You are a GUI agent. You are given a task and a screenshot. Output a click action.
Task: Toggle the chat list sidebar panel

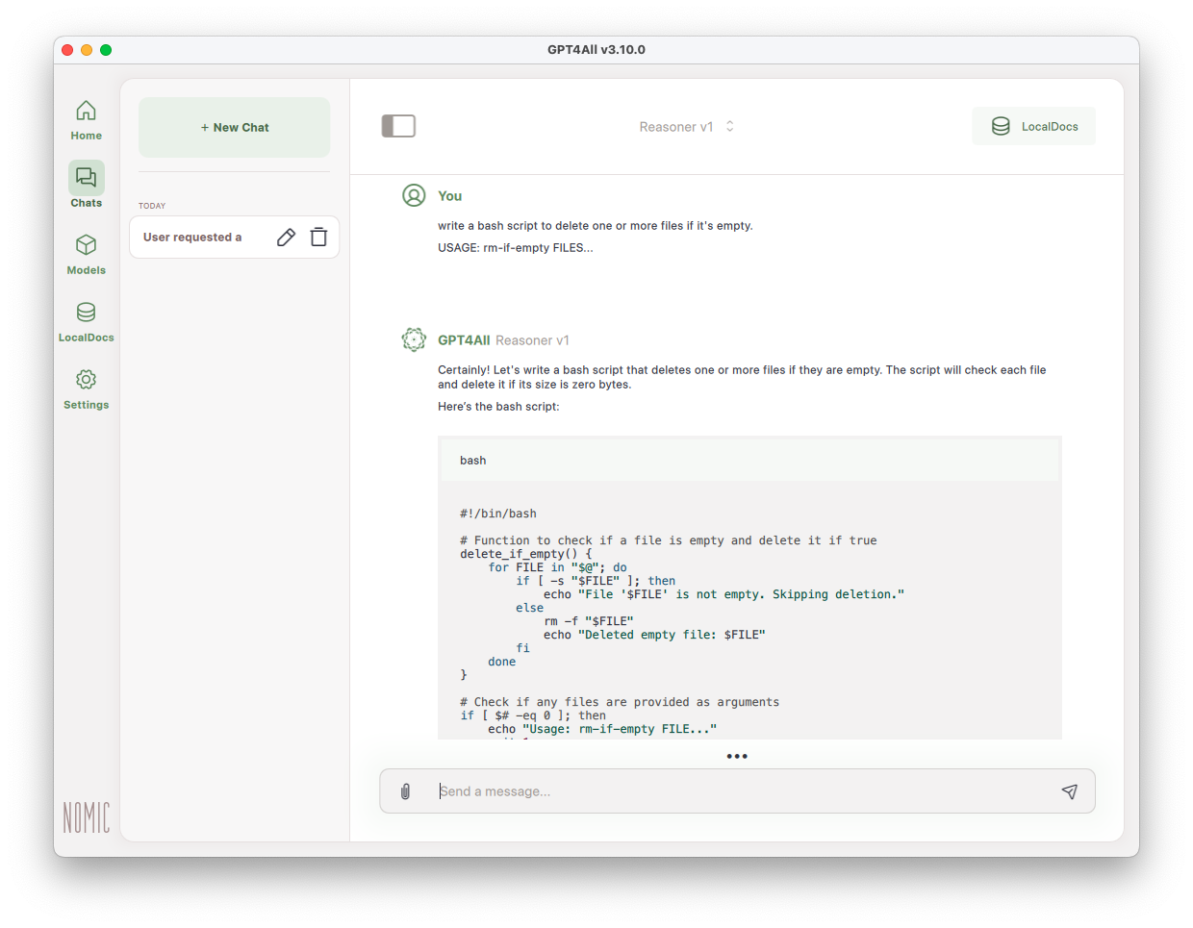pyautogui.click(x=398, y=126)
